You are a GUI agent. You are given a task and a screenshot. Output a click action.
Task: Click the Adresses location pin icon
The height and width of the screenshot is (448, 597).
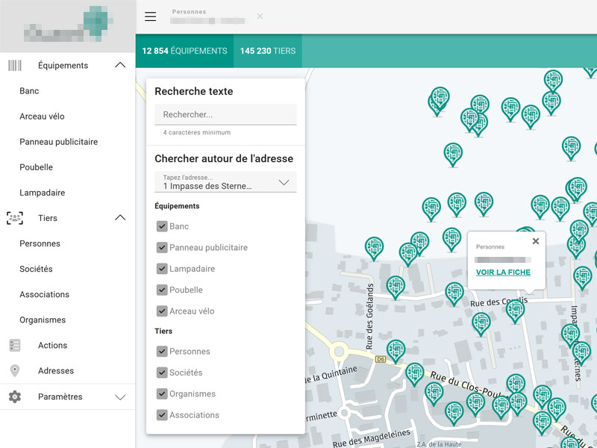point(15,371)
